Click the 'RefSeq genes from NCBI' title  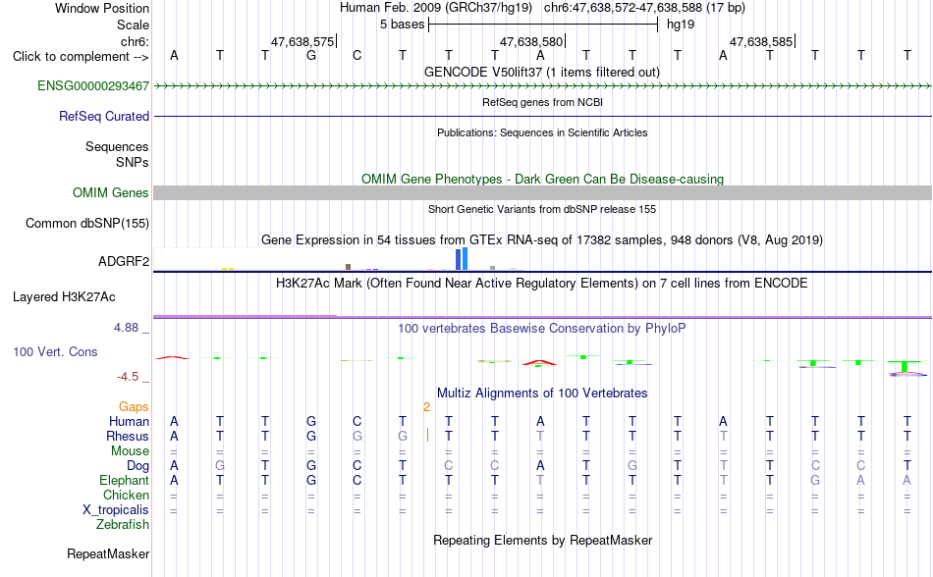[x=542, y=102]
